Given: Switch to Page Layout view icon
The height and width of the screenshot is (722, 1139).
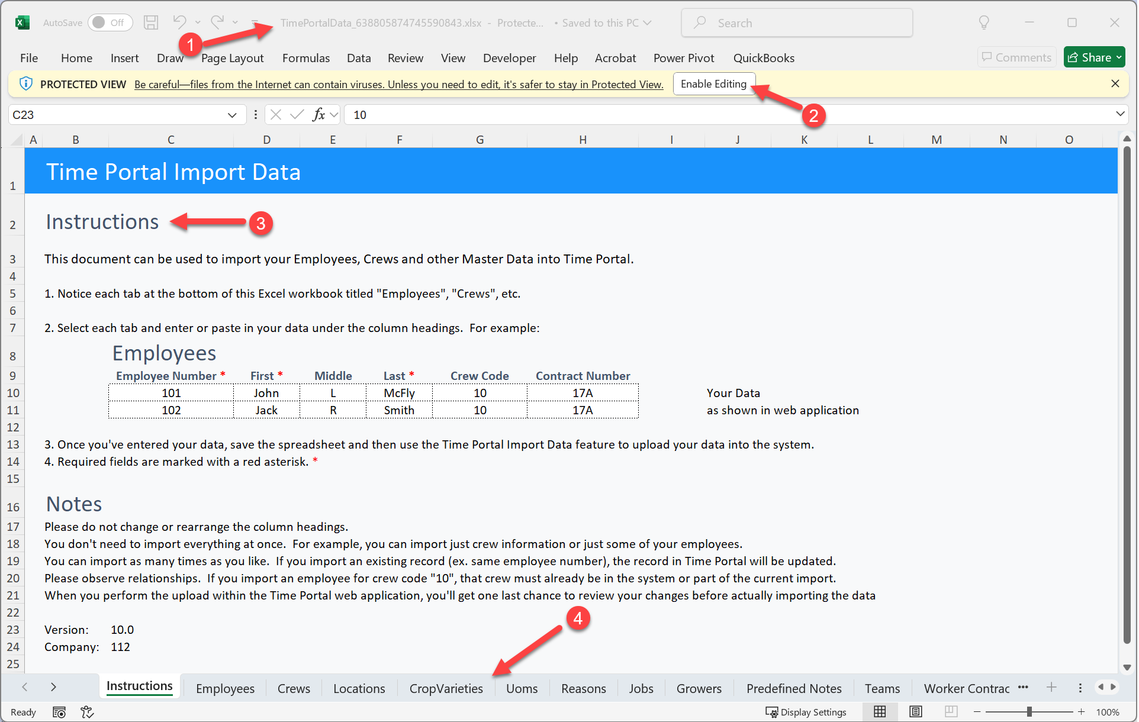Looking at the screenshot, I should coord(915,712).
